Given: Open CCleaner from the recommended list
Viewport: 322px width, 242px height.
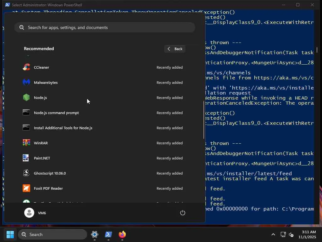Looking at the screenshot, I should coord(103,67).
